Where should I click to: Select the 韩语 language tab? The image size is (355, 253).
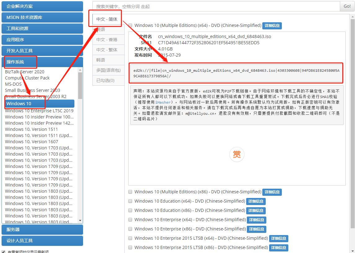[109, 60]
